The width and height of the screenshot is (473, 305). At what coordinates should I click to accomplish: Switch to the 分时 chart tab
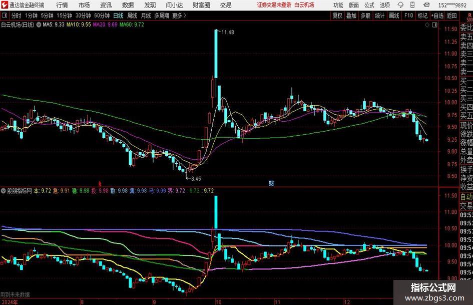[x=17, y=16]
